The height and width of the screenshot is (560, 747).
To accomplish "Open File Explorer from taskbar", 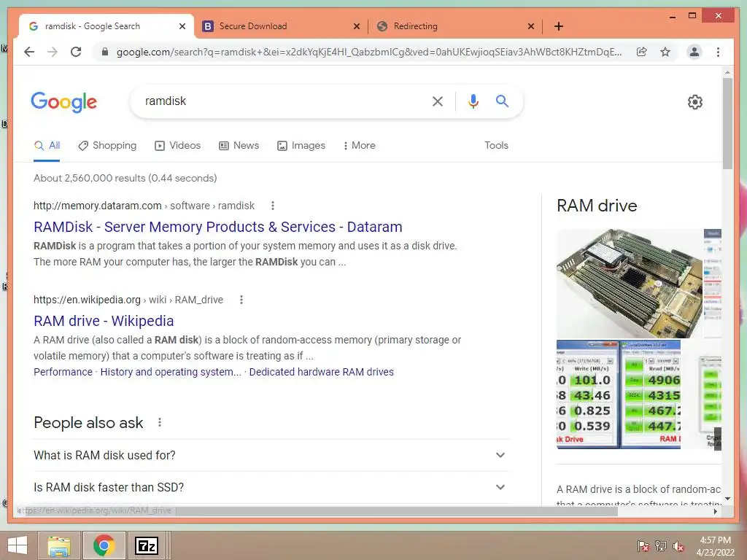I will (x=59, y=545).
